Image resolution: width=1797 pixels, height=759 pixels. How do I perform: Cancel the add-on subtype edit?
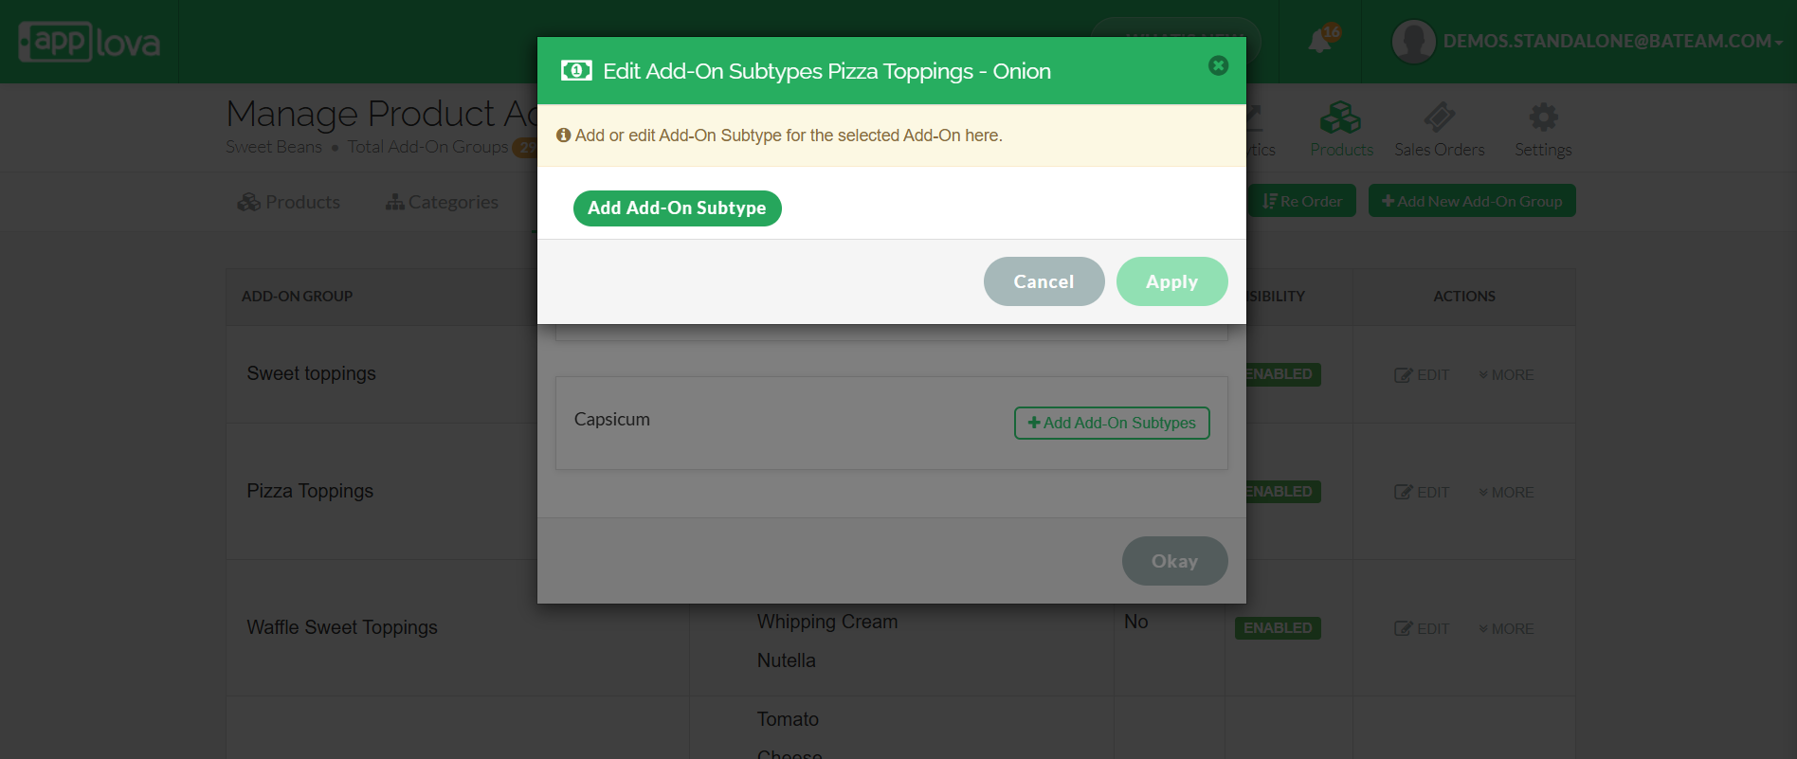click(x=1044, y=281)
